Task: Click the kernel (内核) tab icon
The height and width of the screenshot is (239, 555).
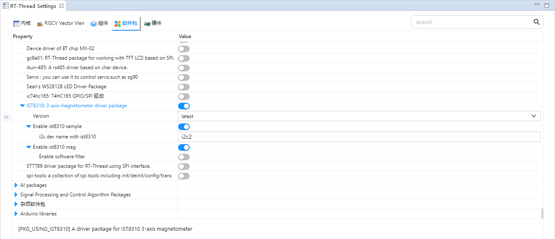Action: pos(16,24)
